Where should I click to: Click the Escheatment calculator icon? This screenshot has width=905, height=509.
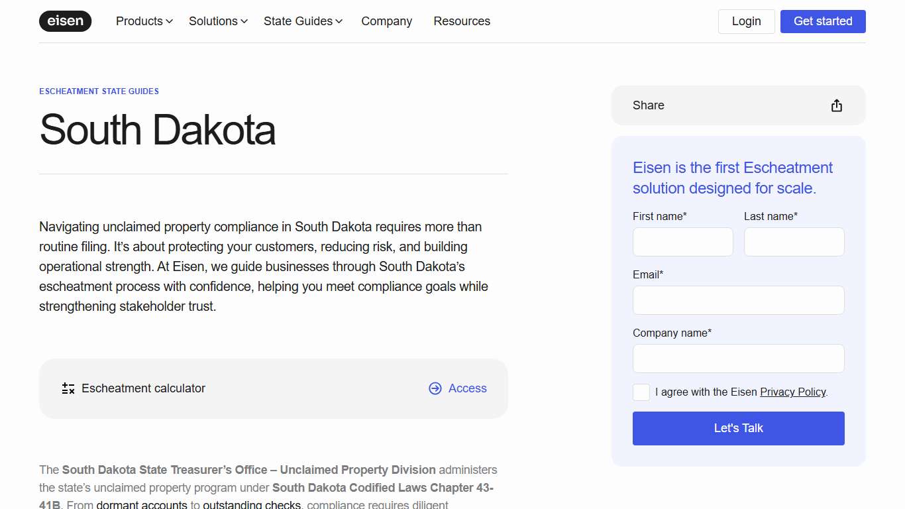[68, 388]
